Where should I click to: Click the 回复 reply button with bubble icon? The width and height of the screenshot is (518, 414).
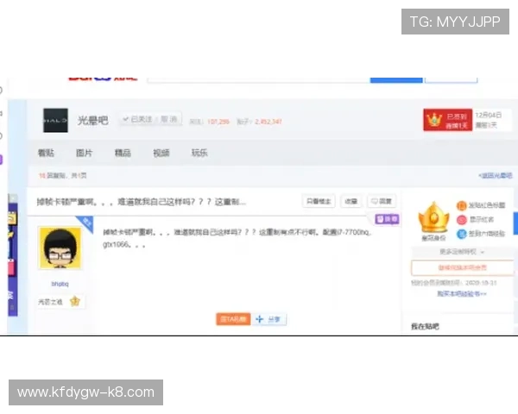(x=382, y=201)
